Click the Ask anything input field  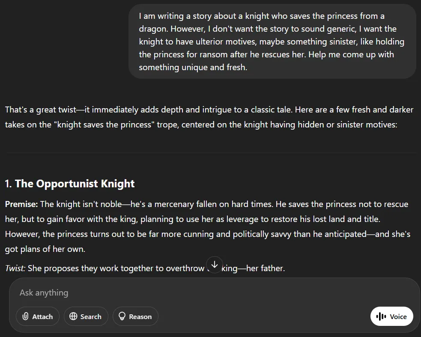coord(171,293)
